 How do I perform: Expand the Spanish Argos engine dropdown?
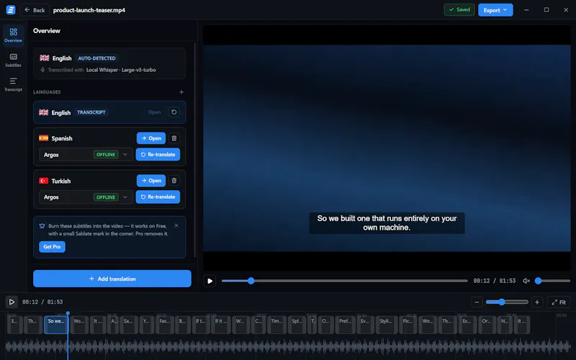tap(86, 155)
